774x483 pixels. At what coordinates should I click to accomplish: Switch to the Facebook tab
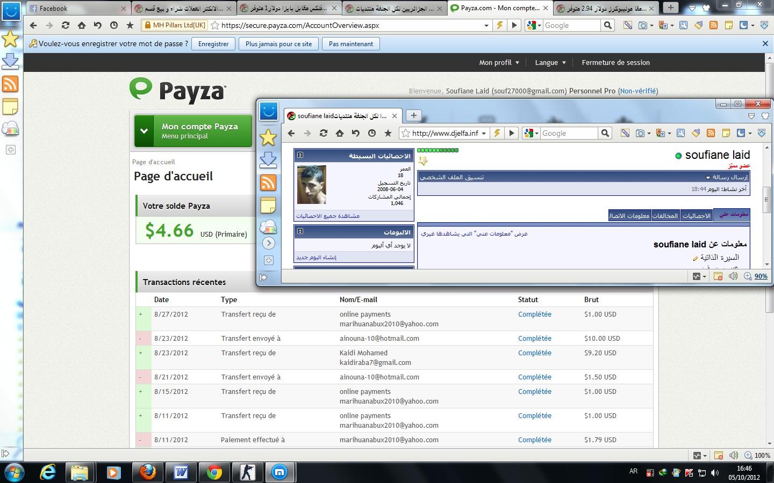pyautogui.click(x=77, y=8)
